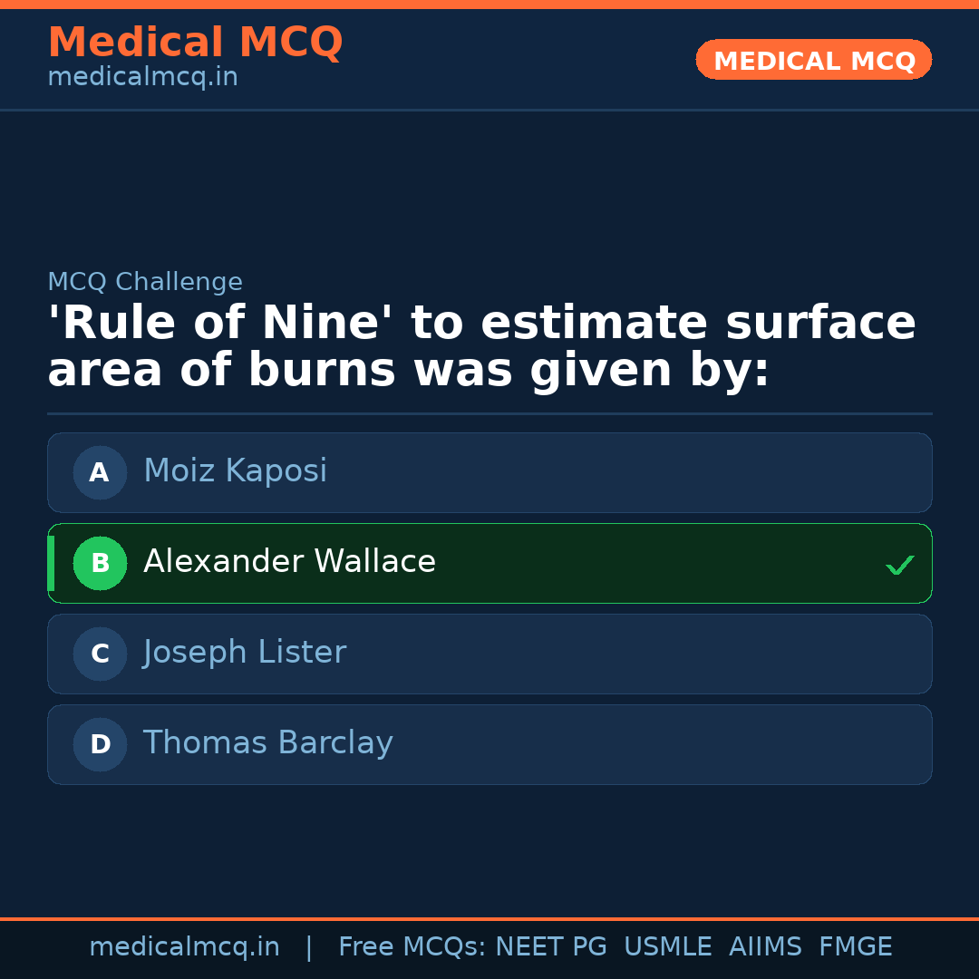Pick the 'Thomas Barclay' answer text

[x=267, y=743]
